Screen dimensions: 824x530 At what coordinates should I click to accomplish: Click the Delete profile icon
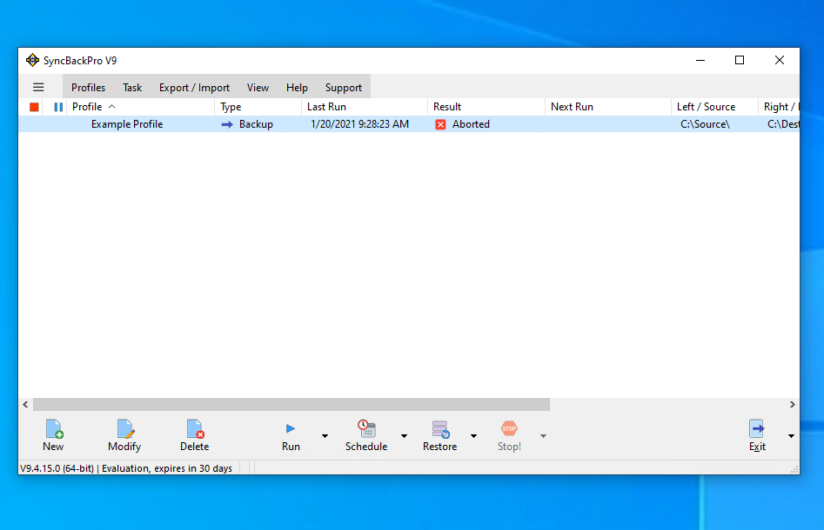coord(195,428)
